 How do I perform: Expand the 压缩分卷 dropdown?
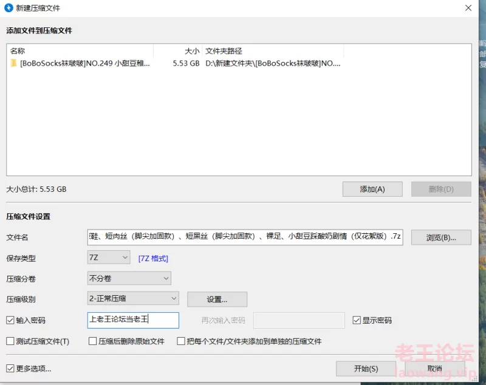point(129,278)
